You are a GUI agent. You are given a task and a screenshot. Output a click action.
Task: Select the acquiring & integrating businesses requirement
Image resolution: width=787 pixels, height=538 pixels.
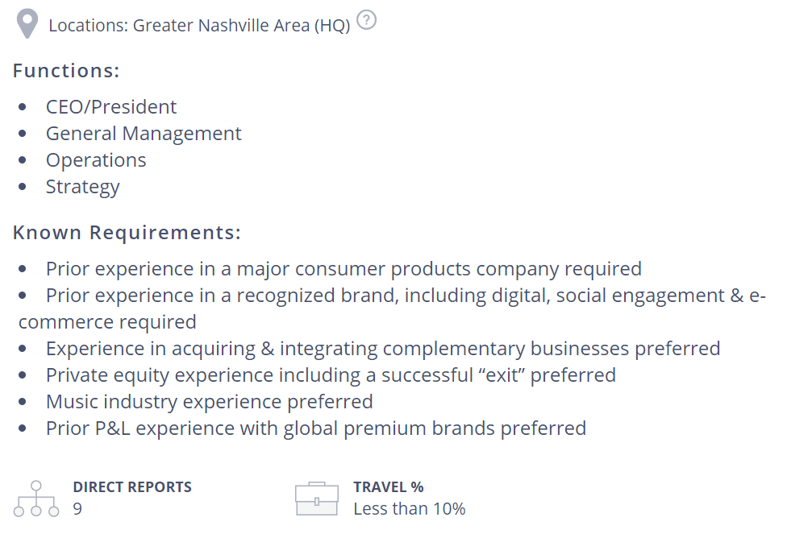pyautogui.click(x=383, y=349)
